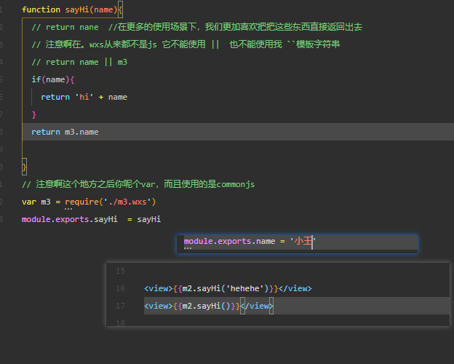Click the var m3 variable declaration
454x364 pixels.
pyautogui.click(x=36, y=202)
